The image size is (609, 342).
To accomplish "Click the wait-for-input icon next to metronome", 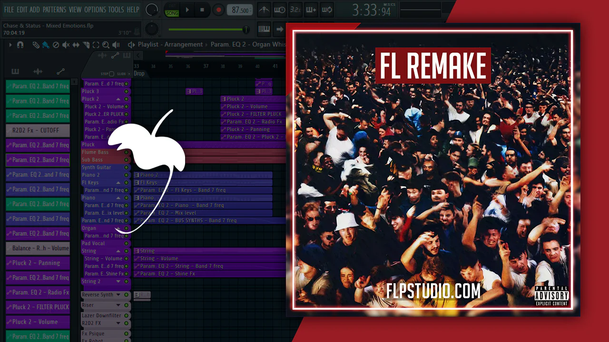I will coord(280,9).
